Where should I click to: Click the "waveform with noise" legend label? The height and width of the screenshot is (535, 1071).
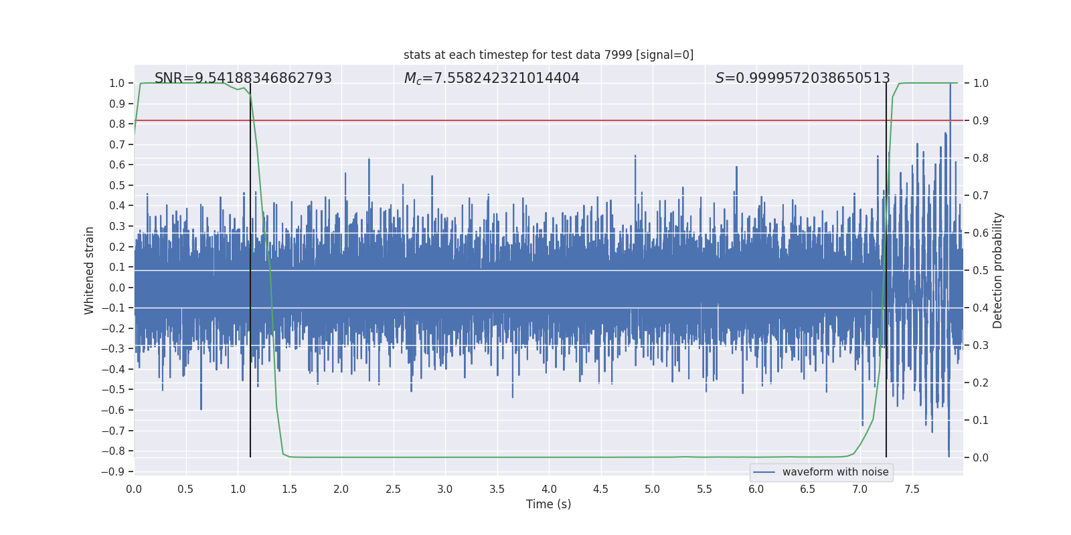[835, 472]
